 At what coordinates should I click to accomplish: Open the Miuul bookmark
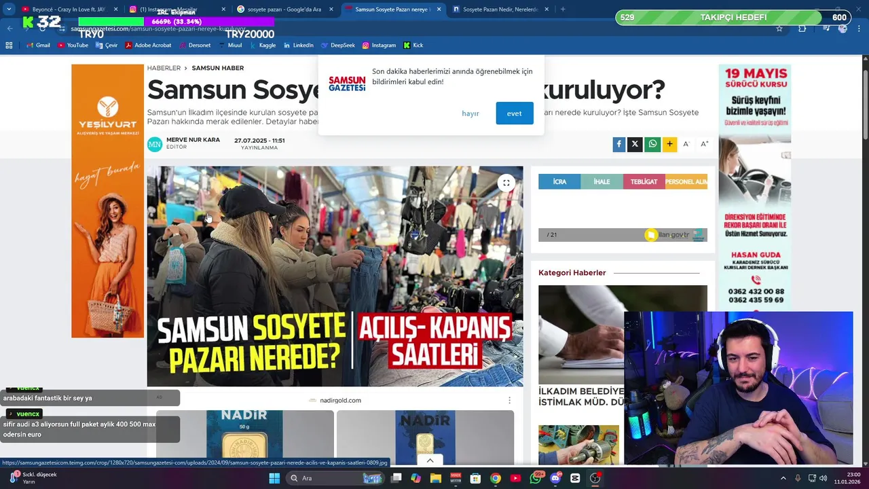click(230, 46)
